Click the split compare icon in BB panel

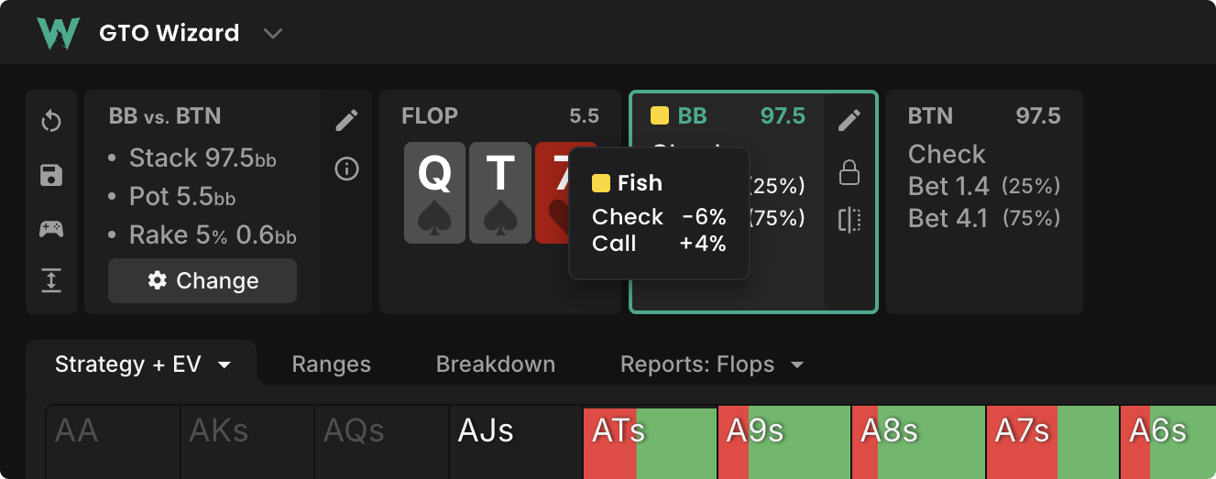(849, 220)
